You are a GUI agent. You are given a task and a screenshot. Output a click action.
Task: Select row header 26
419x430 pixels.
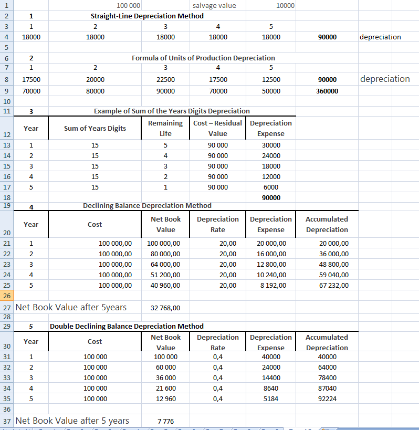click(x=7, y=296)
